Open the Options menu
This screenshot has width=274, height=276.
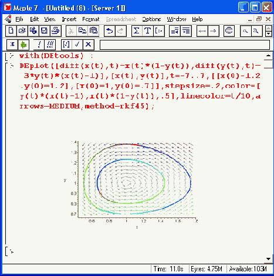coord(151,19)
